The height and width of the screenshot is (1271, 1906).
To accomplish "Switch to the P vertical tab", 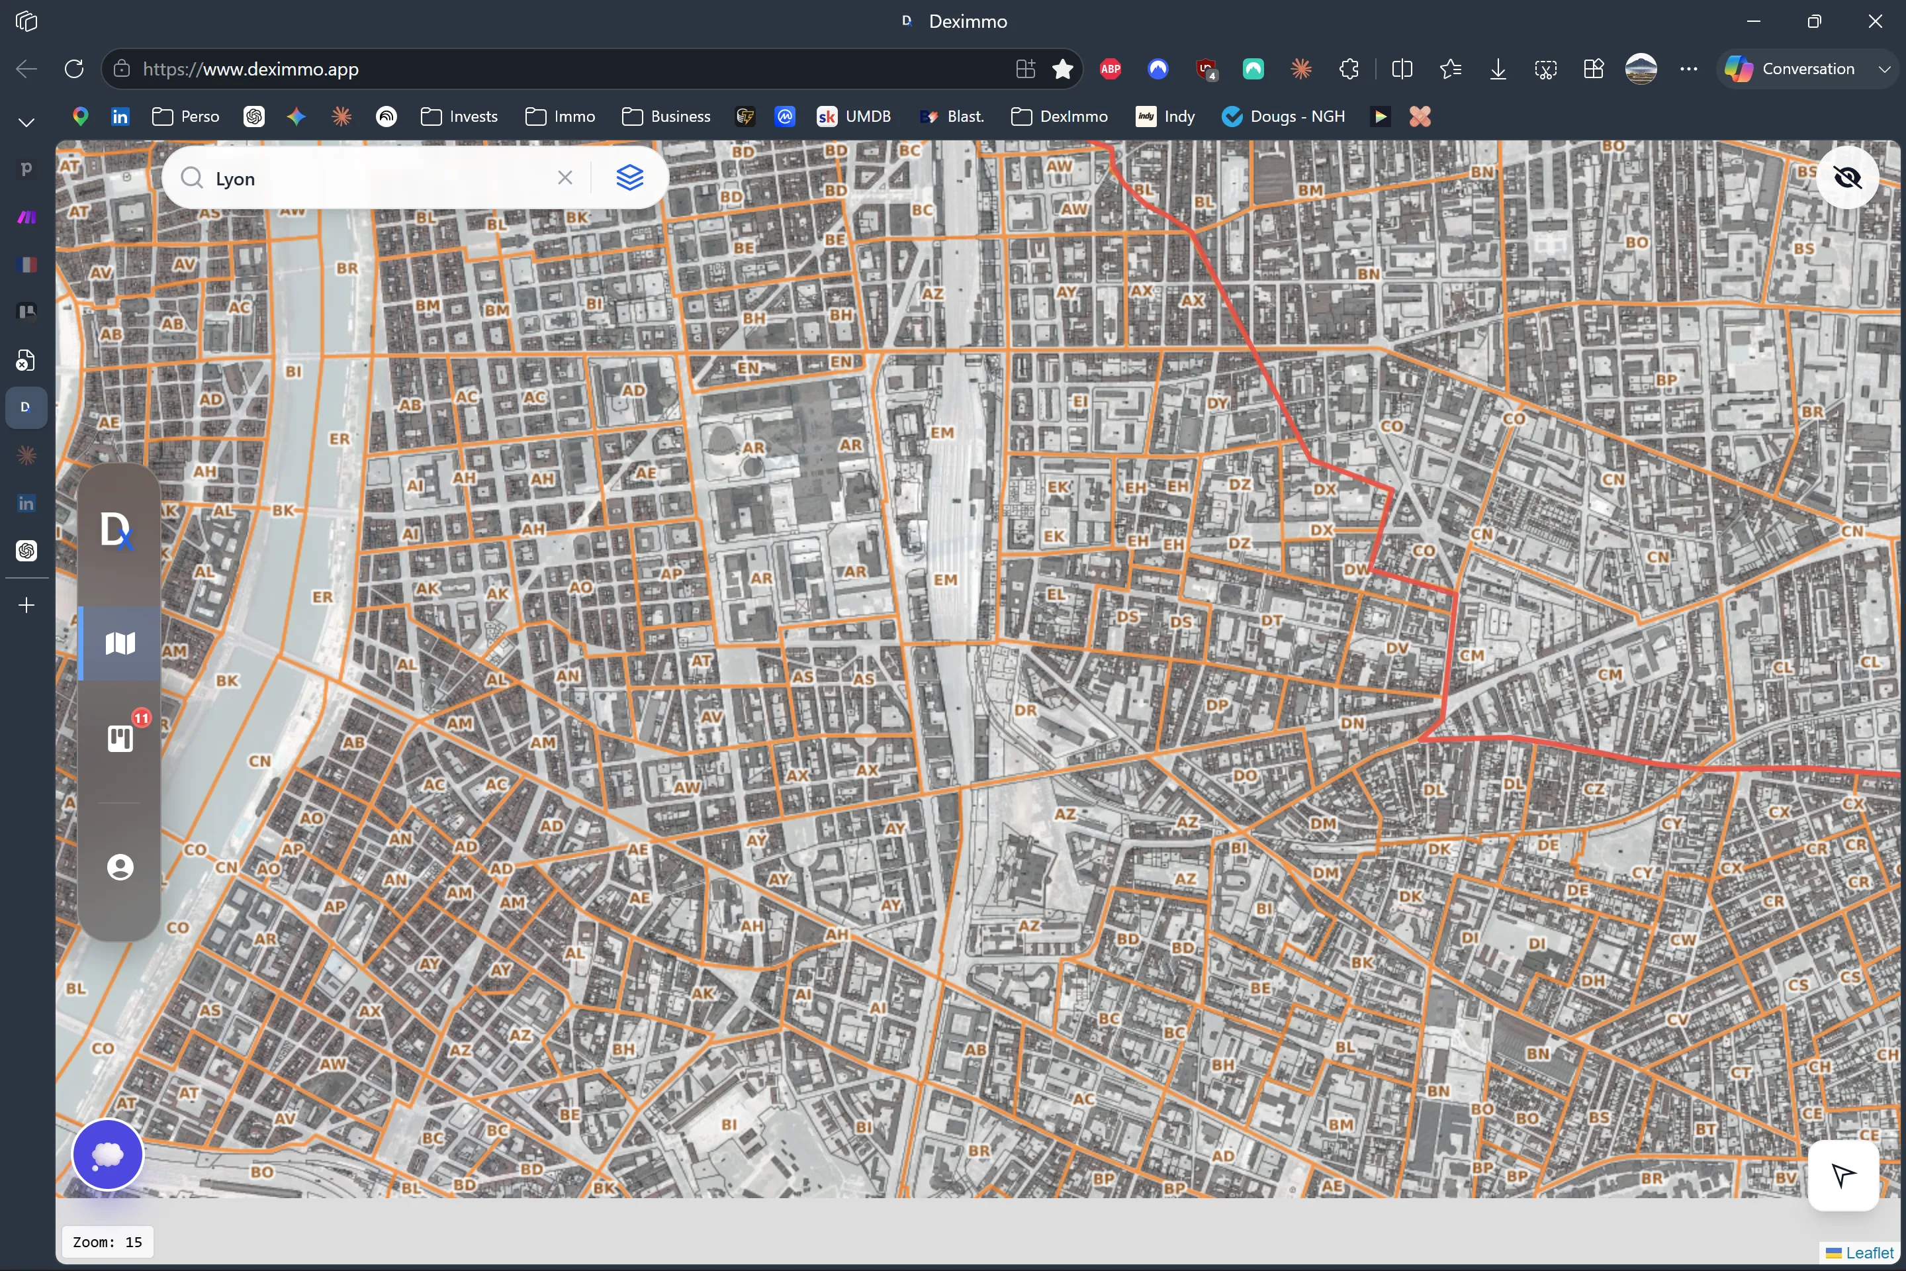I will [x=26, y=169].
